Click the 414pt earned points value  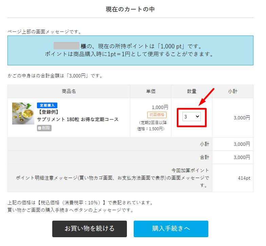(243, 178)
